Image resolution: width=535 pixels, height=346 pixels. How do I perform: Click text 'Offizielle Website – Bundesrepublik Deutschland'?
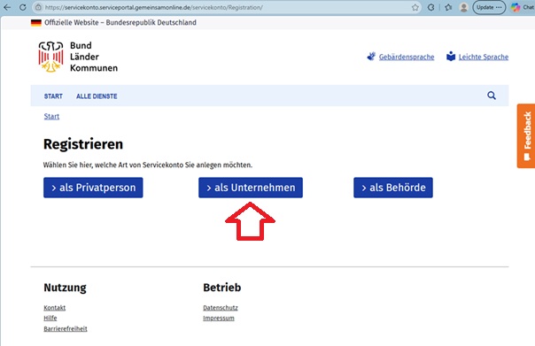[120, 22]
